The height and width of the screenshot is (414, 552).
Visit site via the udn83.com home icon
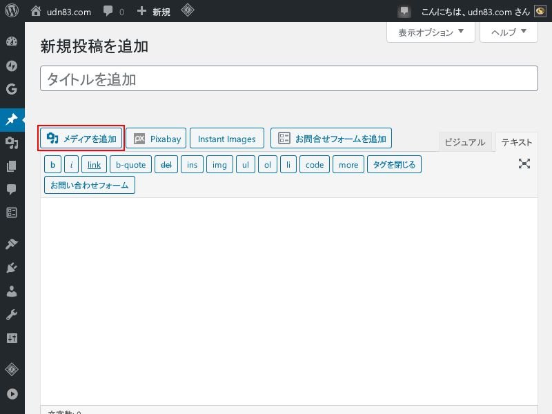[x=36, y=11]
